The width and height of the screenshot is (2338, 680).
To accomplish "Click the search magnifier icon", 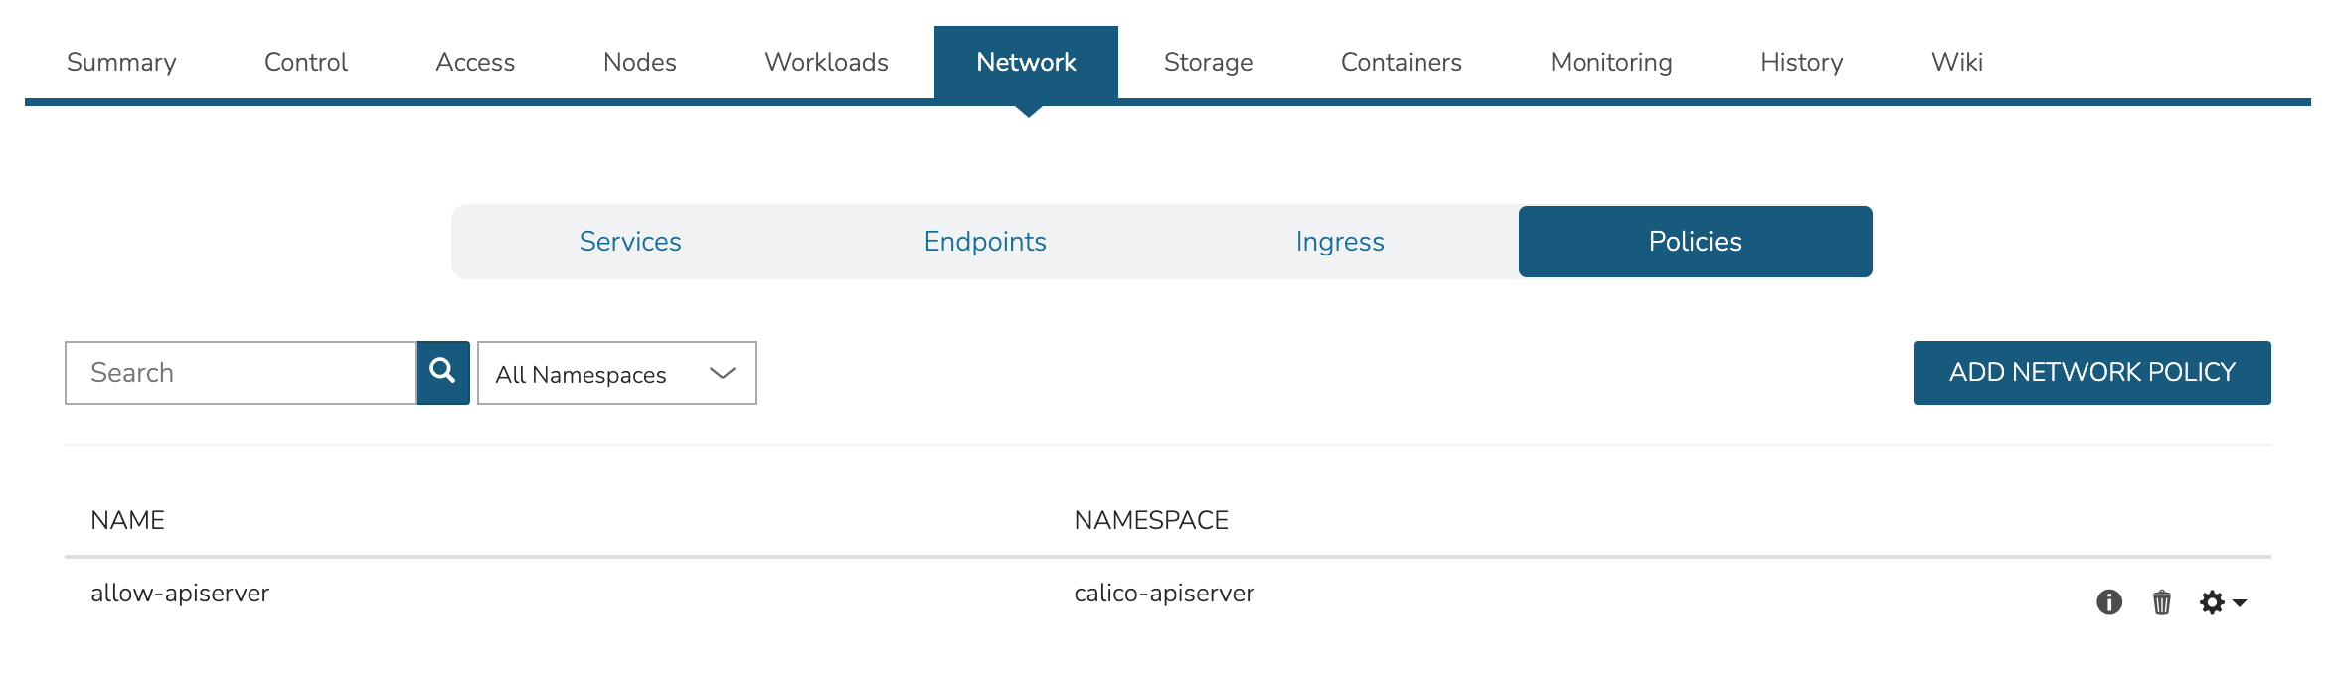I will (x=442, y=372).
